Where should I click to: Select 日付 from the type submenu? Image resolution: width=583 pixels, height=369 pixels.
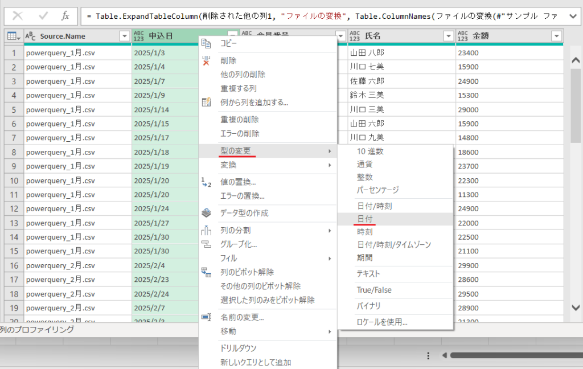[365, 219]
